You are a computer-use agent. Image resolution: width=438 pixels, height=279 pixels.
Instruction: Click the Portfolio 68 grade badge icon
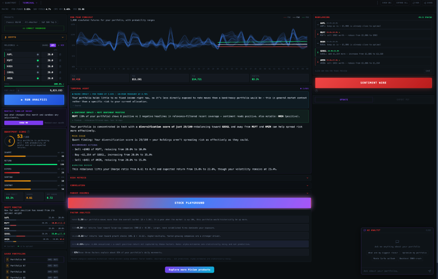click(8, 259)
